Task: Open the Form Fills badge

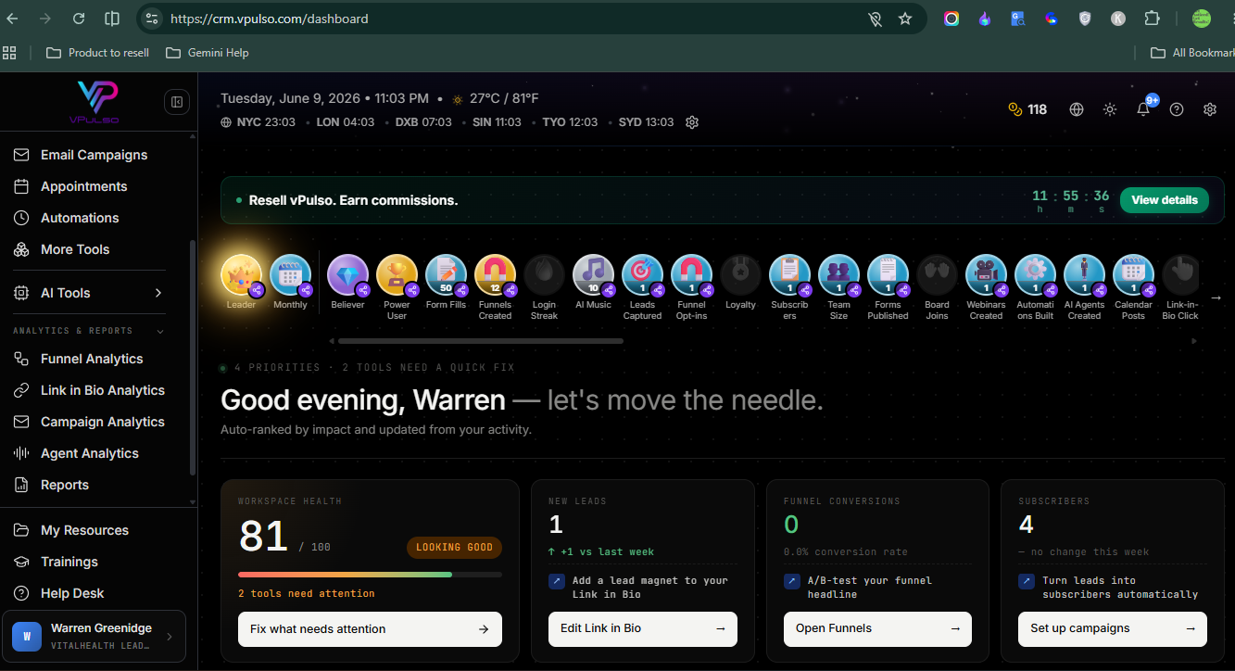Action: (x=446, y=275)
